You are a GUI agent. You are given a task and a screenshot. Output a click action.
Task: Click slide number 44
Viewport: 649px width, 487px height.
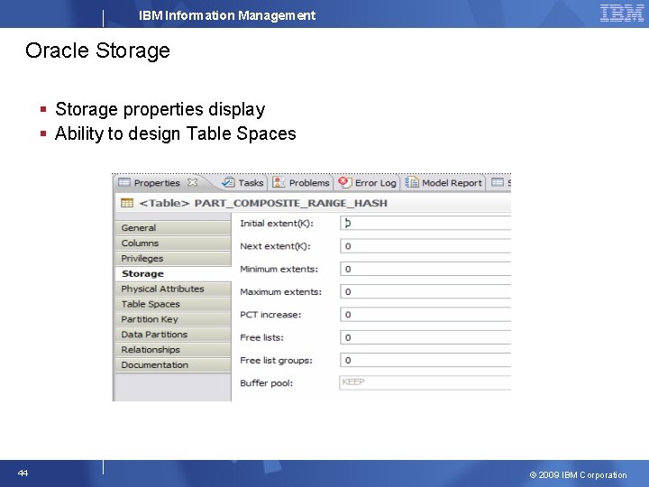tap(23, 473)
